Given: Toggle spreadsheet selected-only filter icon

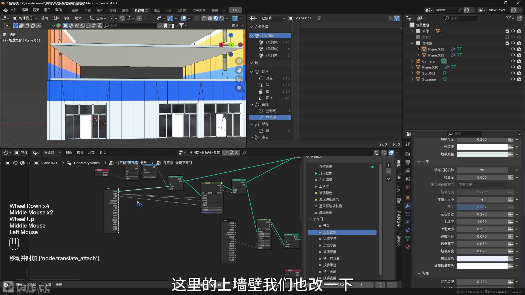Looking at the screenshot, I should pyautogui.click(x=391, y=18).
